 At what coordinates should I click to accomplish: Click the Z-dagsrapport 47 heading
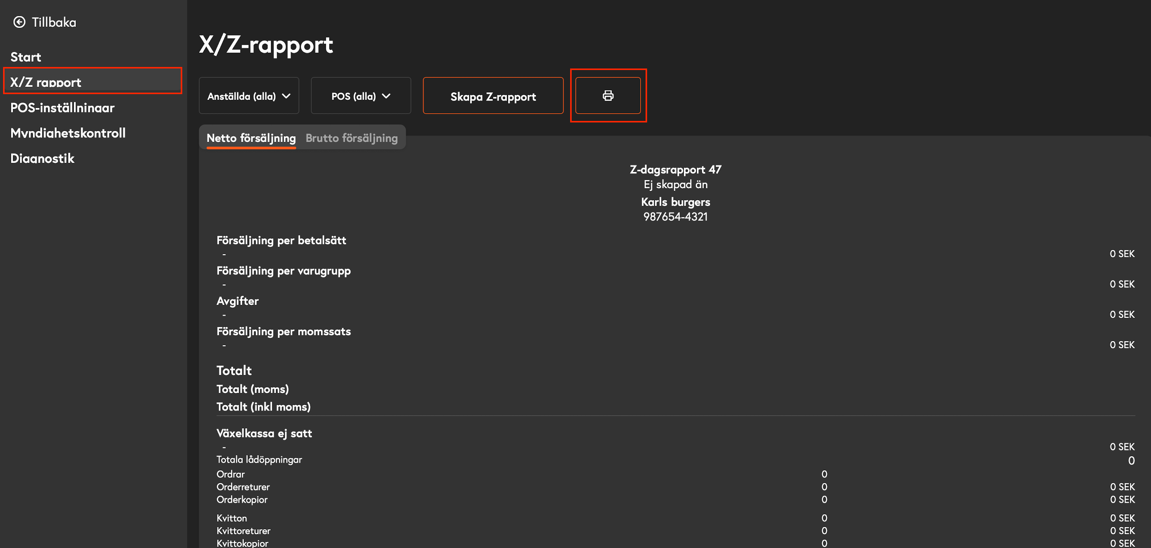click(675, 169)
